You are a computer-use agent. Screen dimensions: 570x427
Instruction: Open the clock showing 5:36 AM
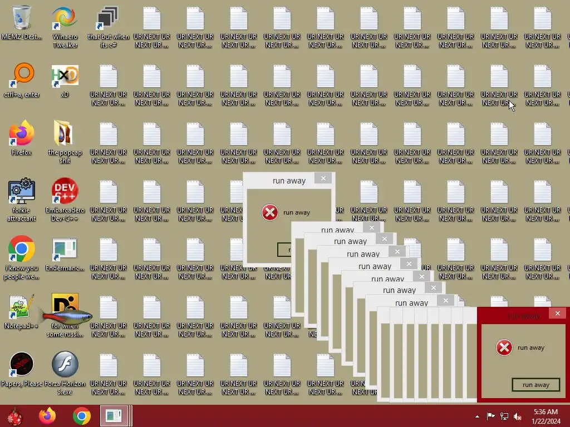point(546,416)
